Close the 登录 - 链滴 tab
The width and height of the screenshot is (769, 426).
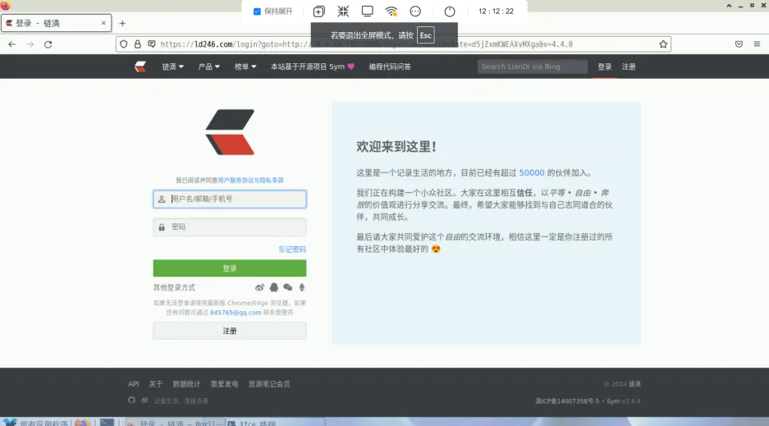(103, 23)
